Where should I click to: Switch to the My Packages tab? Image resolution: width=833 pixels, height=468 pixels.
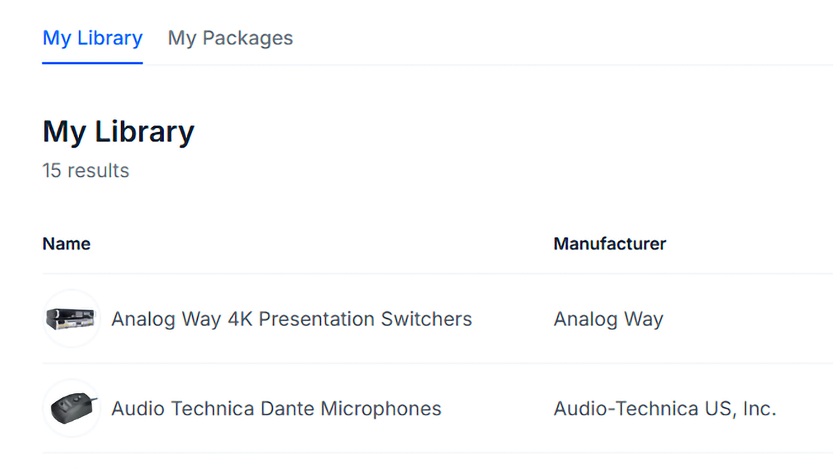[230, 38]
